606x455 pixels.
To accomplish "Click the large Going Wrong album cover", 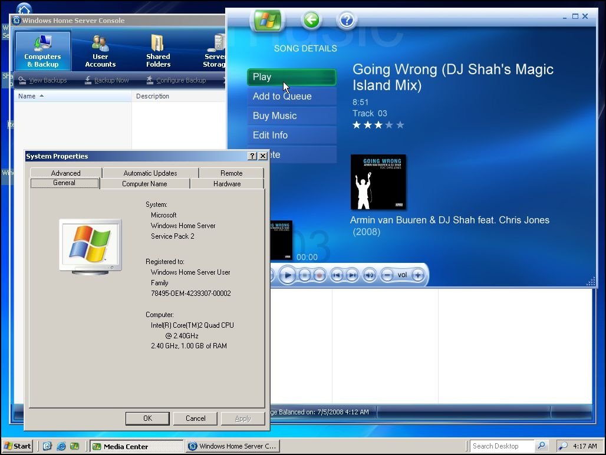I will [378, 182].
